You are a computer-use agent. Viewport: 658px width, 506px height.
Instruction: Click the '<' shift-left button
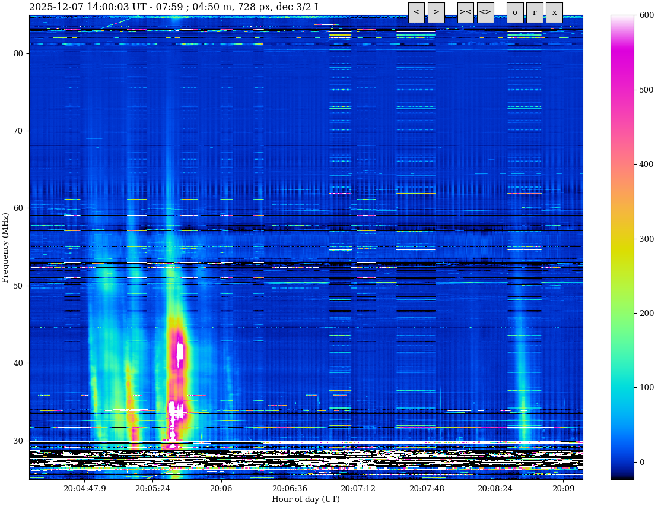416,12
